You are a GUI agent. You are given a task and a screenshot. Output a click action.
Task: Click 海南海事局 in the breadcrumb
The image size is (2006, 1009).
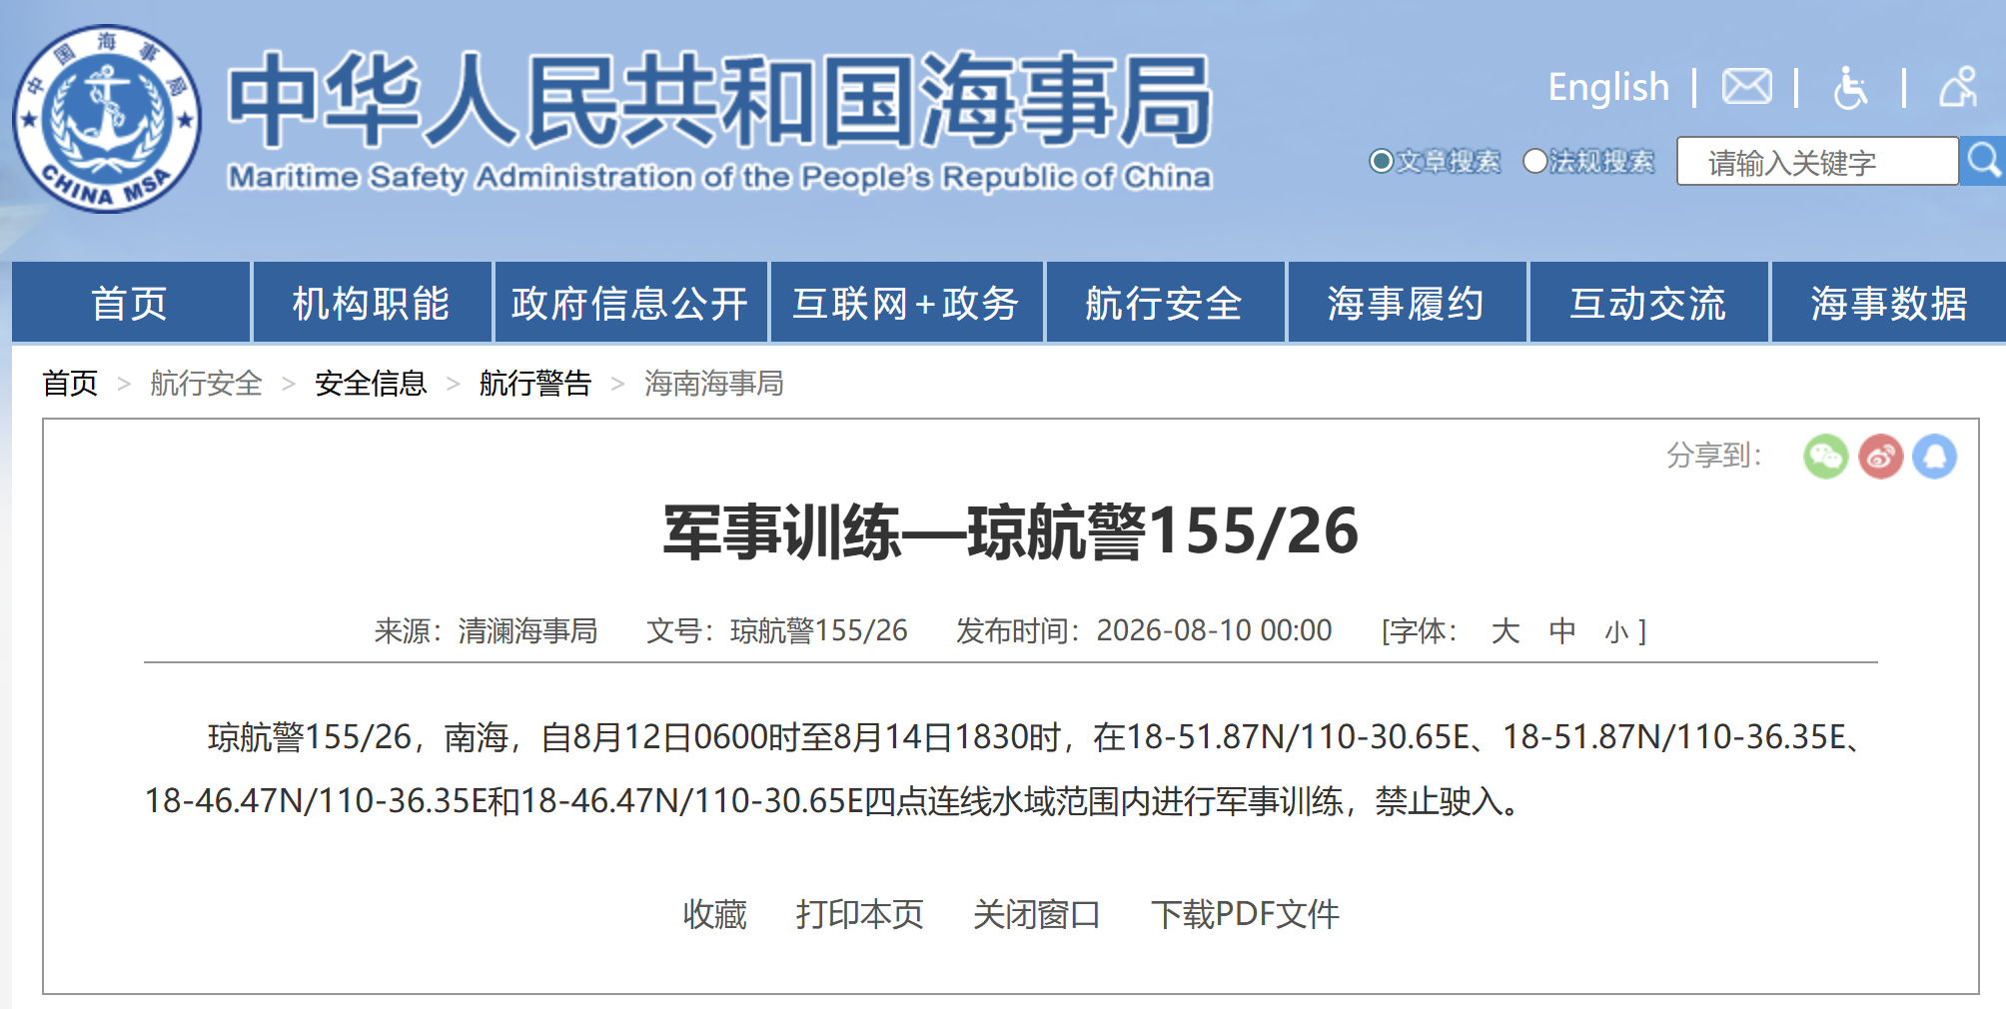pos(713,383)
